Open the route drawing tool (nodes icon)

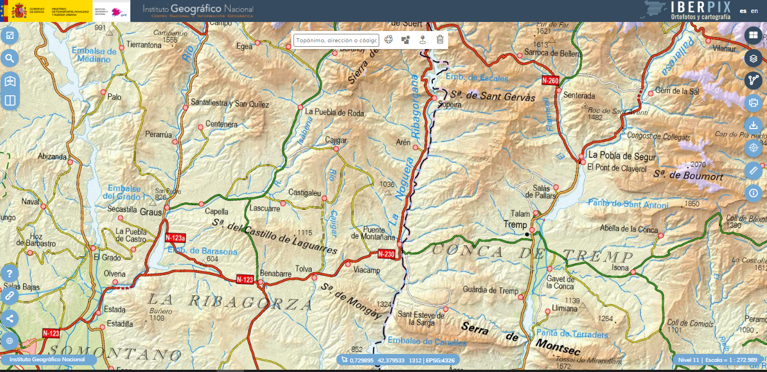coord(753,80)
